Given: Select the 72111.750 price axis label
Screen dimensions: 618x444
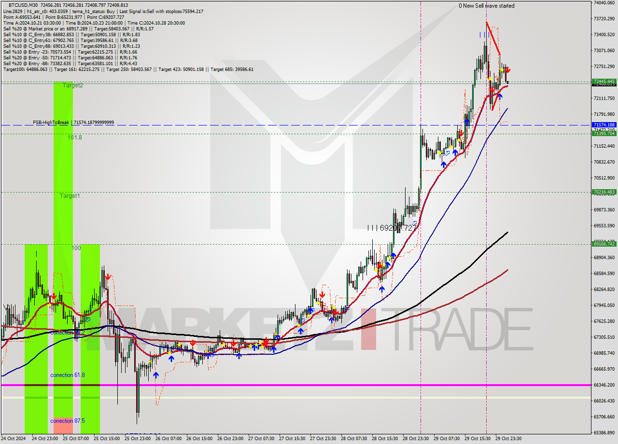Looking at the screenshot, I should [604, 98].
